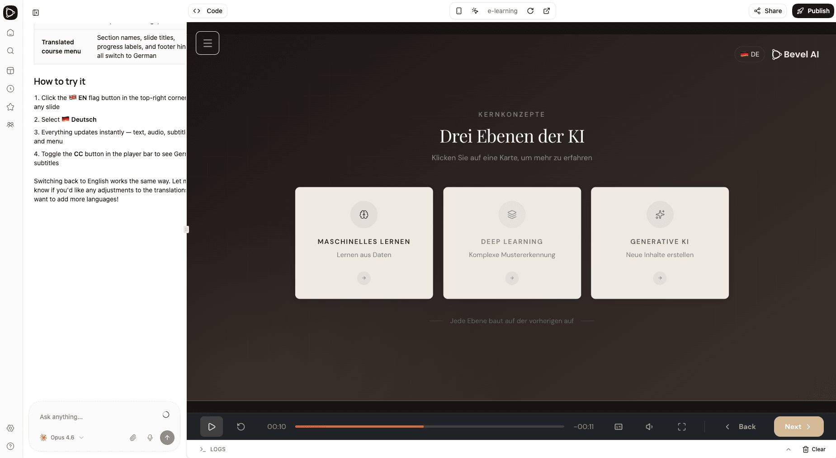Collapse the LOGS panel with its chevron
The image size is (836, 458).
pos(789,449)
